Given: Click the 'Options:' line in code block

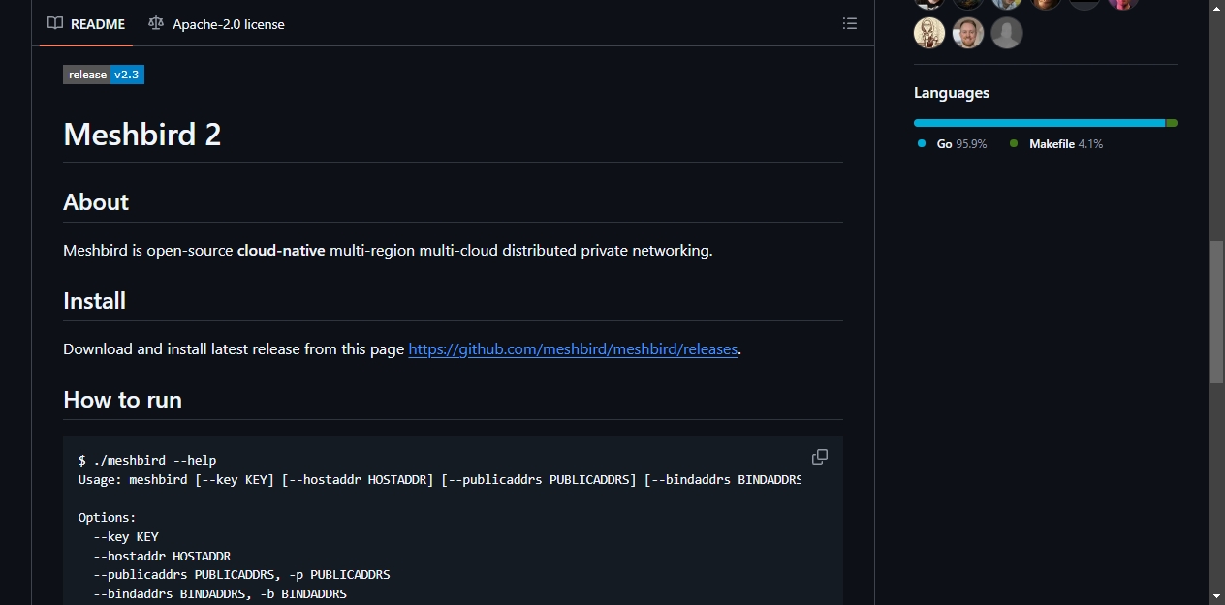Looking at the screenshot, I should point(108,517).
